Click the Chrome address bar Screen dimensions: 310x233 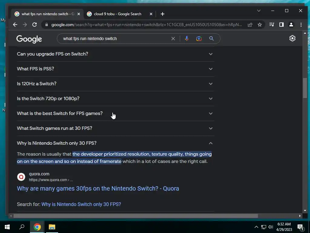(x=146, y=25)
